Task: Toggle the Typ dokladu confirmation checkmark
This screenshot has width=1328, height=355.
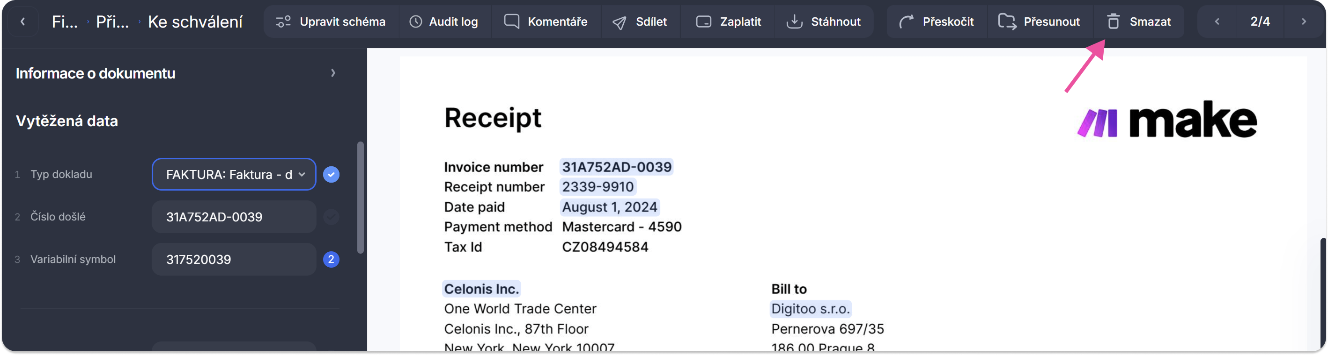Action: coord(331,174)
